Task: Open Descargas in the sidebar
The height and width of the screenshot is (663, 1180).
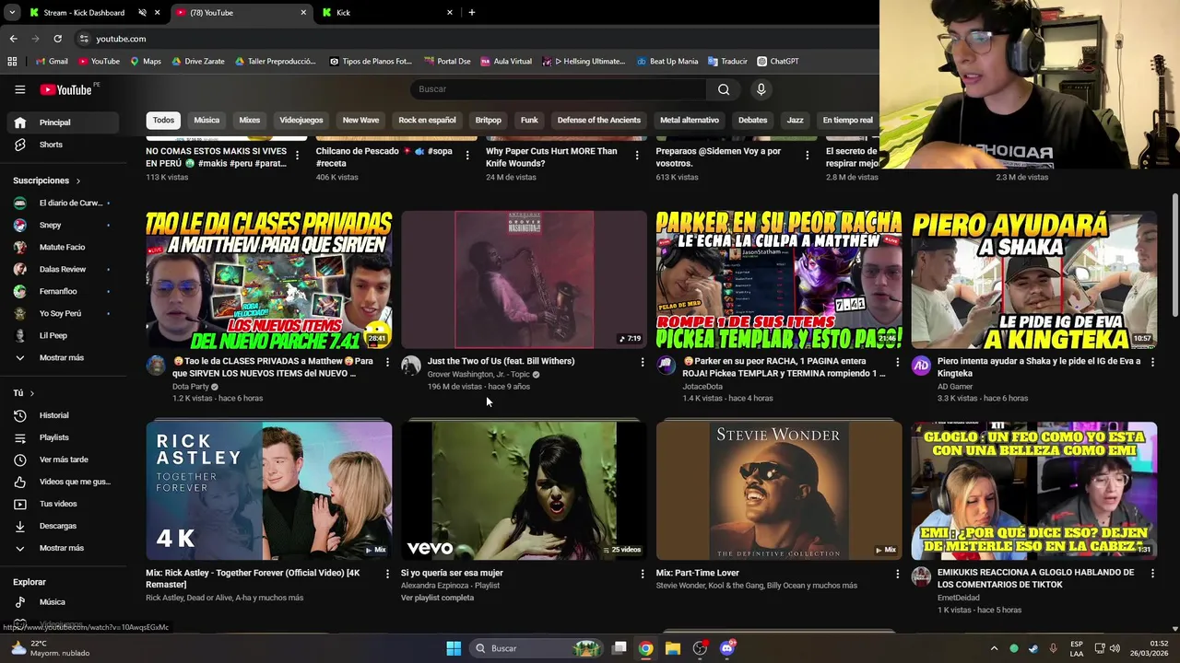Action: (63, 526)
